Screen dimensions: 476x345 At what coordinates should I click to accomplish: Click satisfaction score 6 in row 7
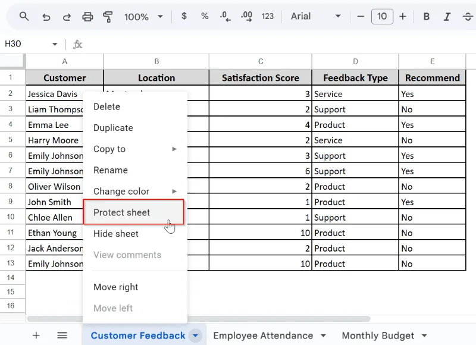[261, 171]
